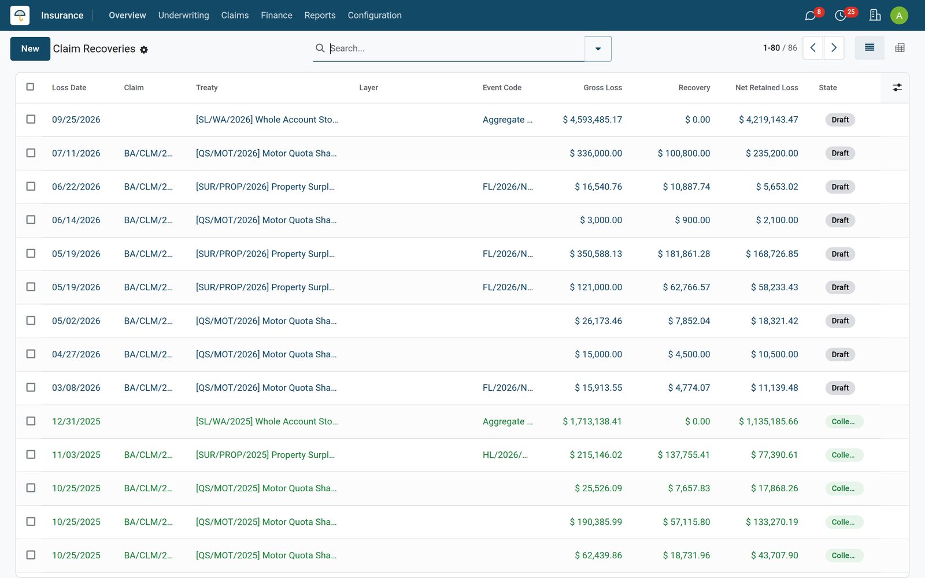Sort by the Loss Date column header
925x578 pixels.
tap(69, 88)
